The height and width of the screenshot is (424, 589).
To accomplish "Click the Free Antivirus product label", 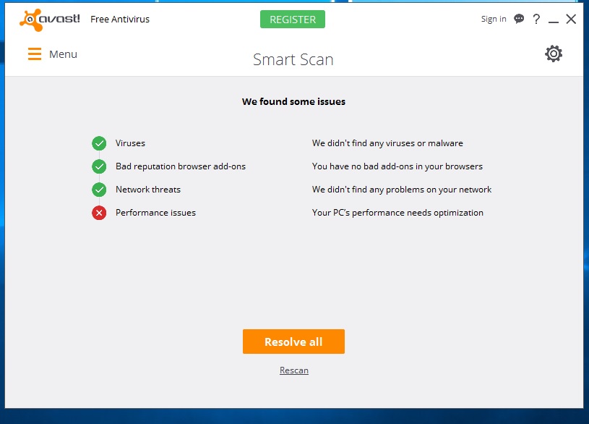I will (120, 20).
